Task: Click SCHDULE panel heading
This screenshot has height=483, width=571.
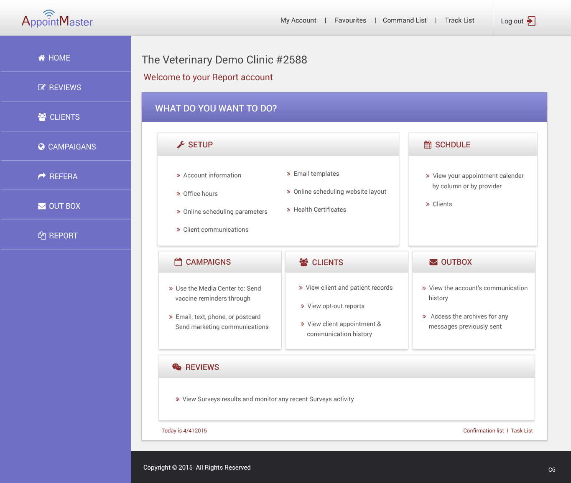Action: [x=453, y=144]
